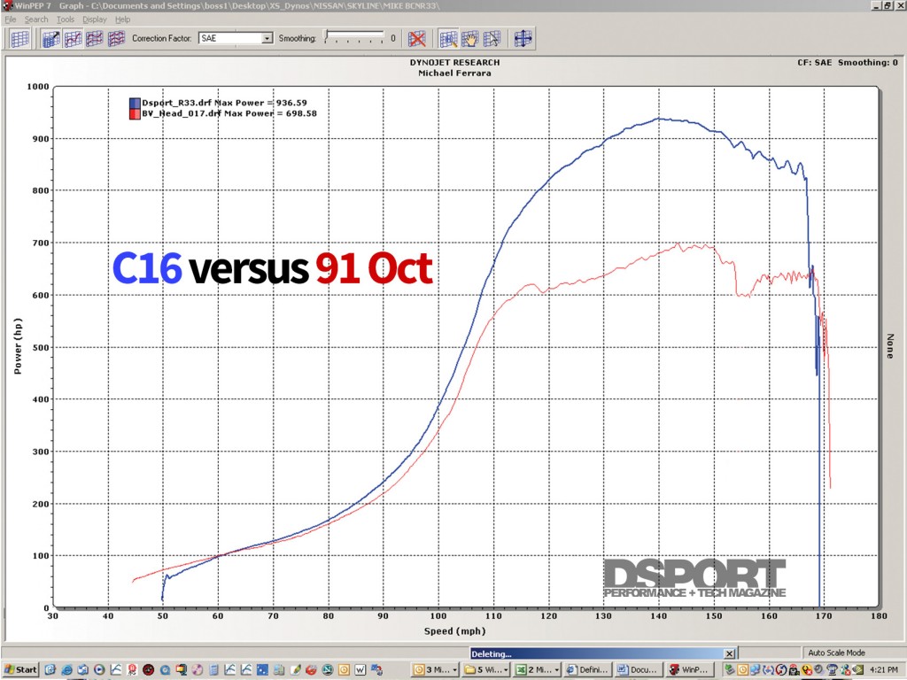Viewport: 907px width, 680px height.
Task: Select the second graph-type toolbar icon
Action: pyautogui.click(x=73, y=39)
